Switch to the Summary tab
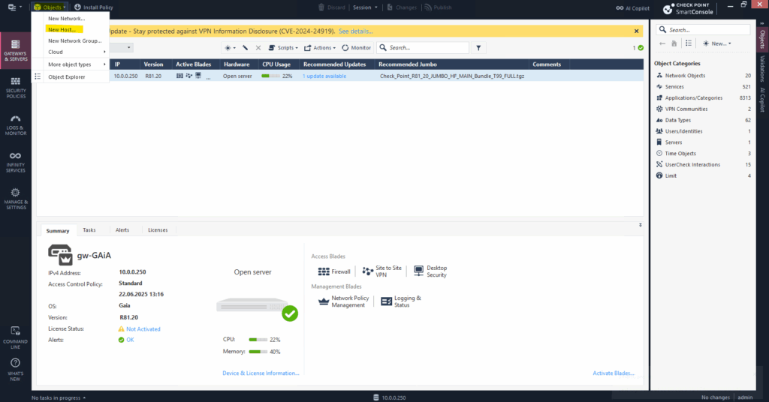 pyautogui.click(x=58, y=230)
